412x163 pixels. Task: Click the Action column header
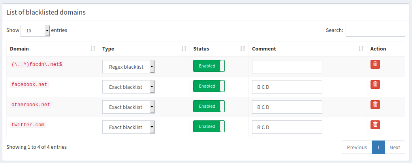(378, 49)
